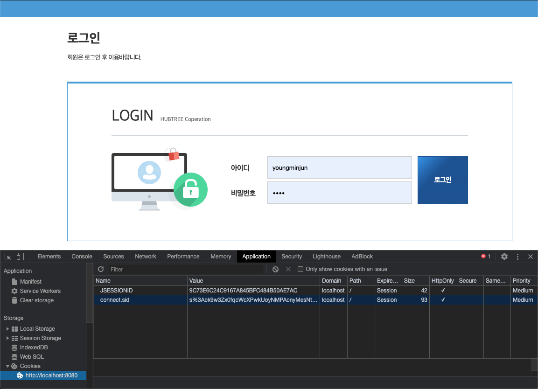Delete selected cookie with X icon
Image resolution: width=538 pixels, height=389 pixels.
click(x=288, y=269)
